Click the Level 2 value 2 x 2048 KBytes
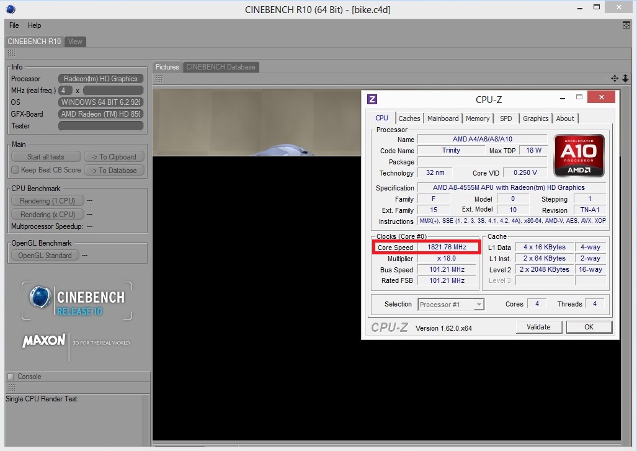The height and width of the screenshot is (451, 637). pyautogui.click(x=545, y=269)
